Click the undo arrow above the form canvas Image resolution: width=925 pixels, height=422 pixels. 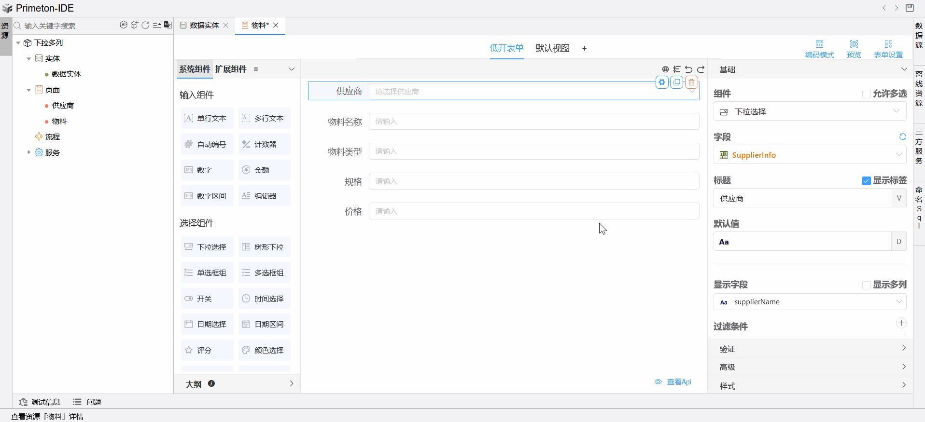(x=689, y=69)
